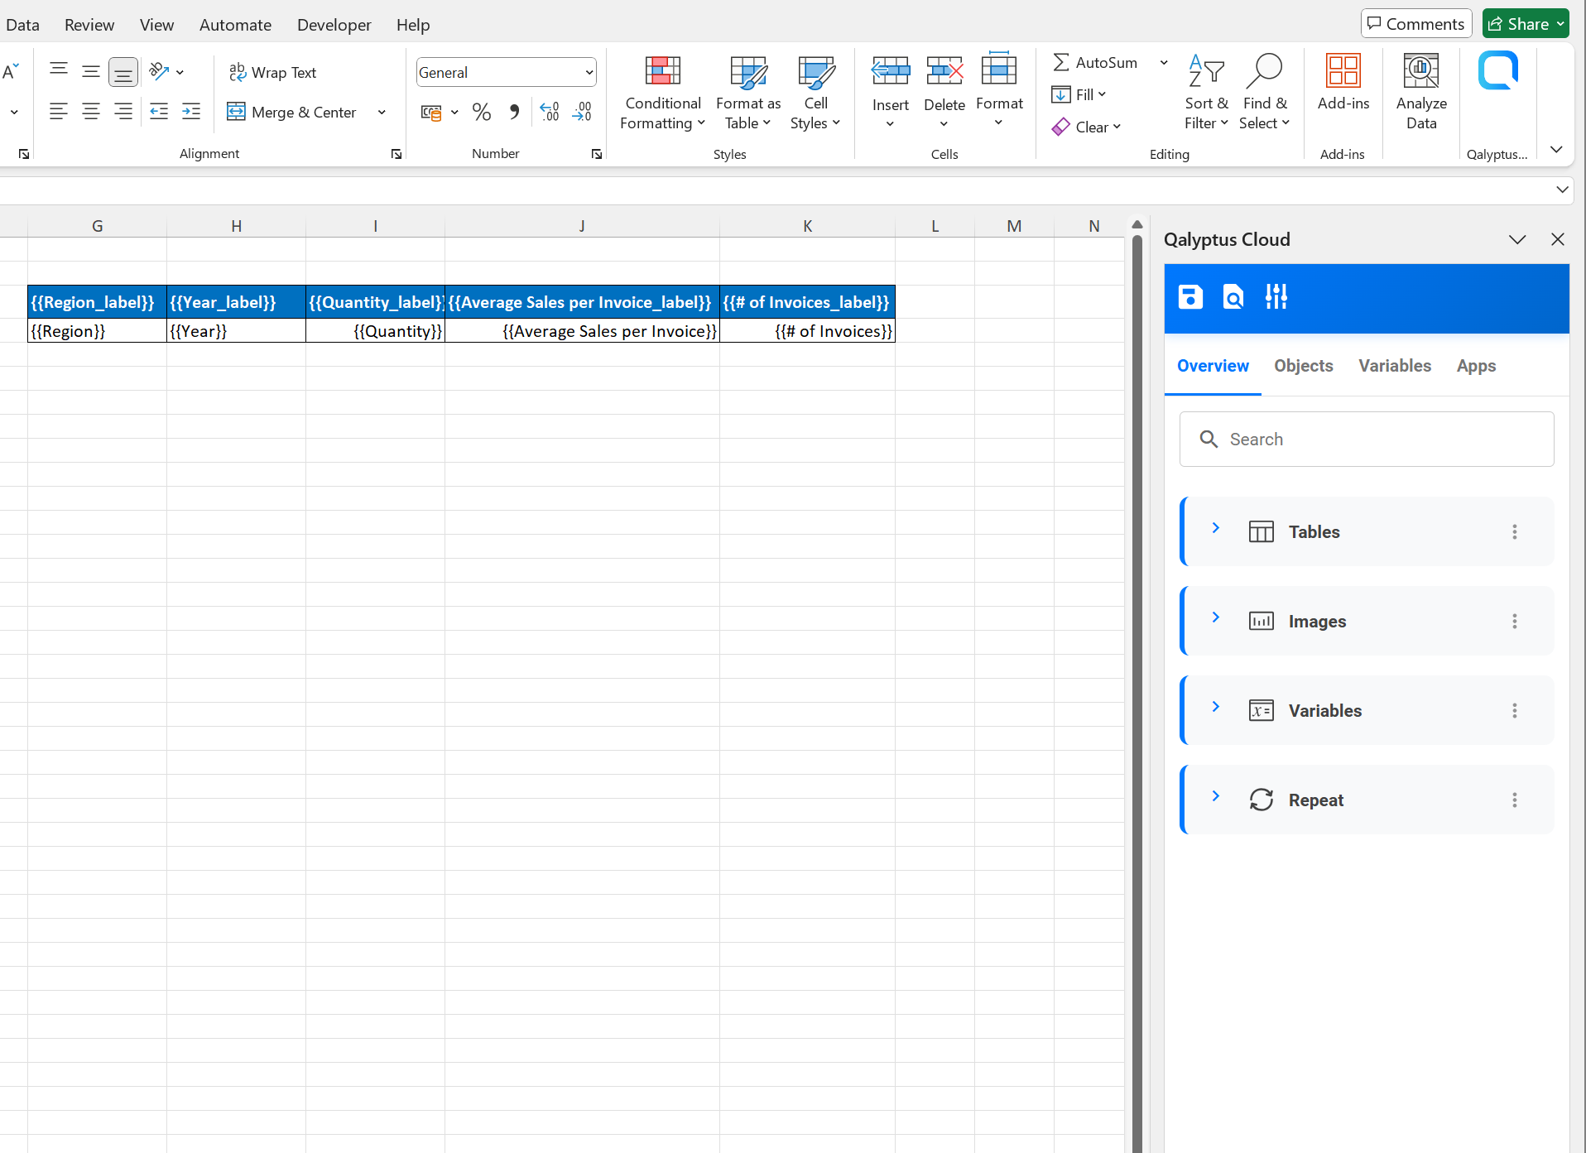Enable center text alignment

tap(91, 111)
